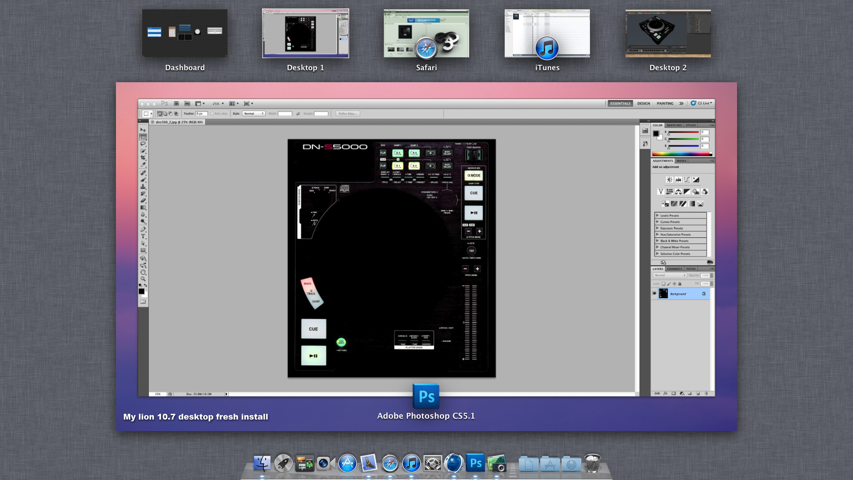The height and width of the screenshot is (480, 853).
Task: Toggle lock all in Layers panel
Action: [x=680, y=284]
